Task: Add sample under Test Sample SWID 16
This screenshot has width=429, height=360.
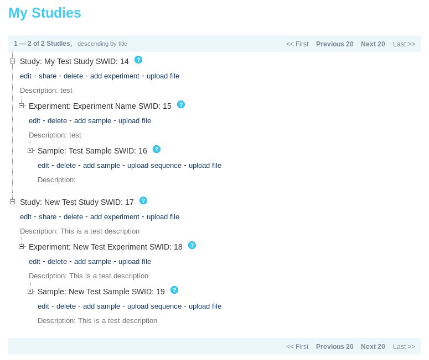Action: pos(101,166)
